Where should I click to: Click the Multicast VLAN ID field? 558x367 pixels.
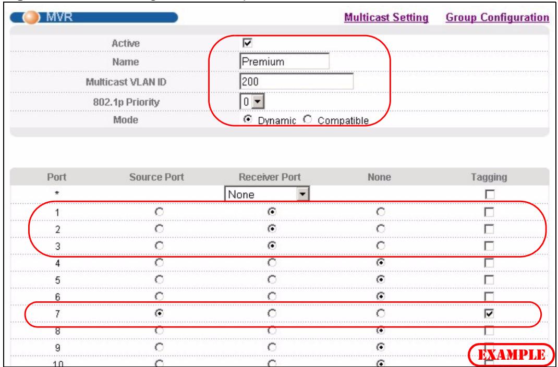[296, 81]
